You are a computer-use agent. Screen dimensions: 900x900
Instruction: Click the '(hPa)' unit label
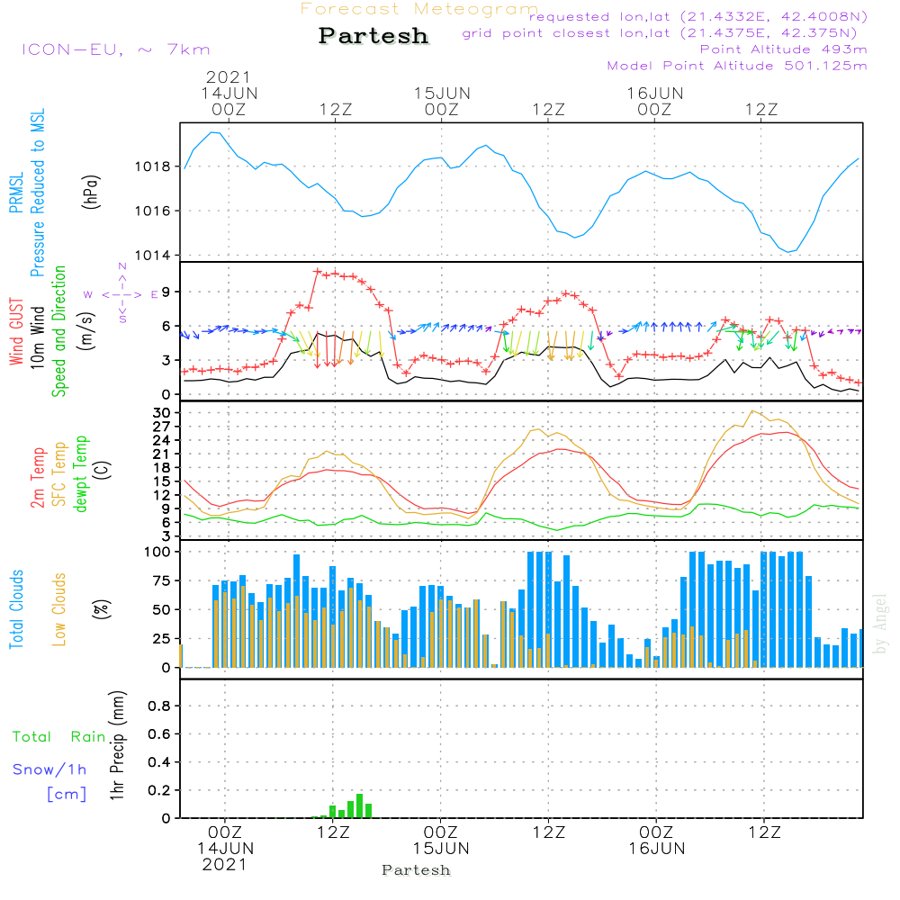tap(91, 192)
